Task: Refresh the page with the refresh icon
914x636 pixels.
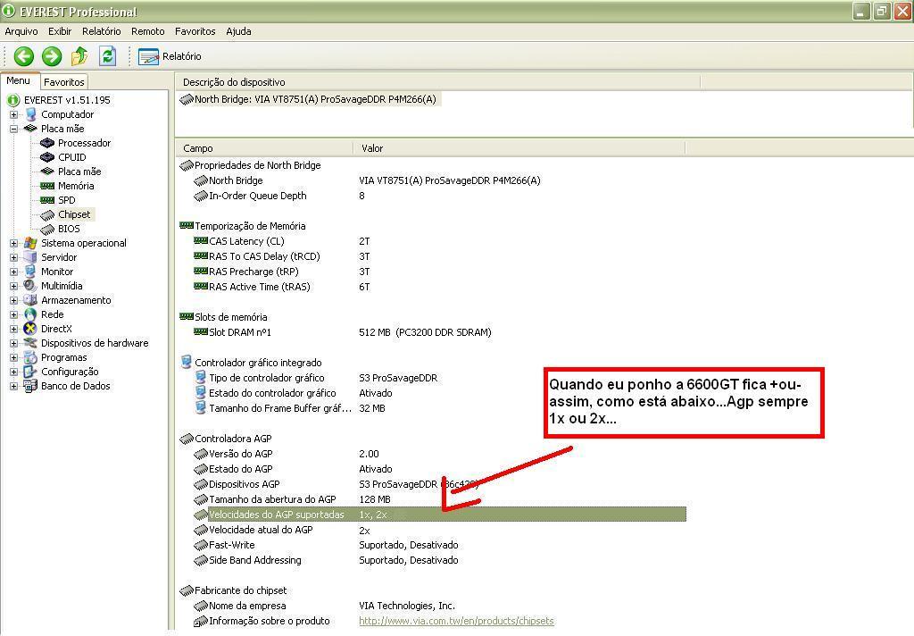Action: 107,56
